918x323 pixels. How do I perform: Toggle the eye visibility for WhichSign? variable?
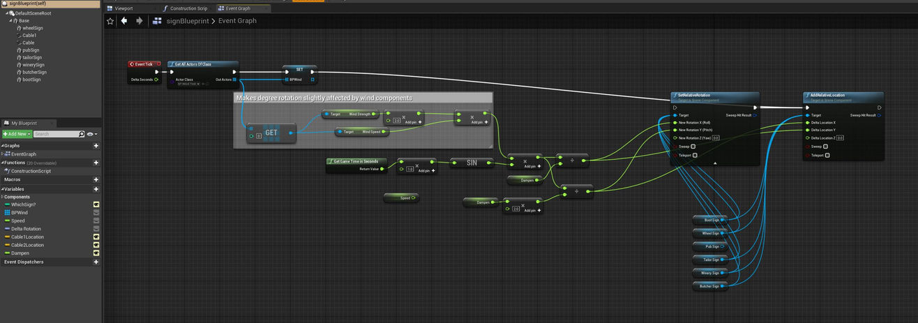point(96,204)
